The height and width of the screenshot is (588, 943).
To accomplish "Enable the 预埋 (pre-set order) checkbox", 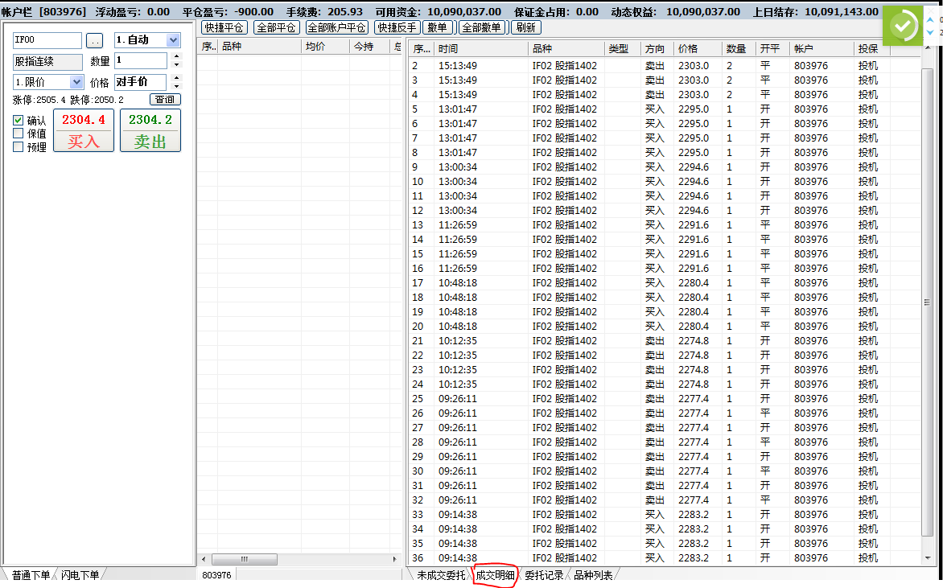I will click(19, 146).
